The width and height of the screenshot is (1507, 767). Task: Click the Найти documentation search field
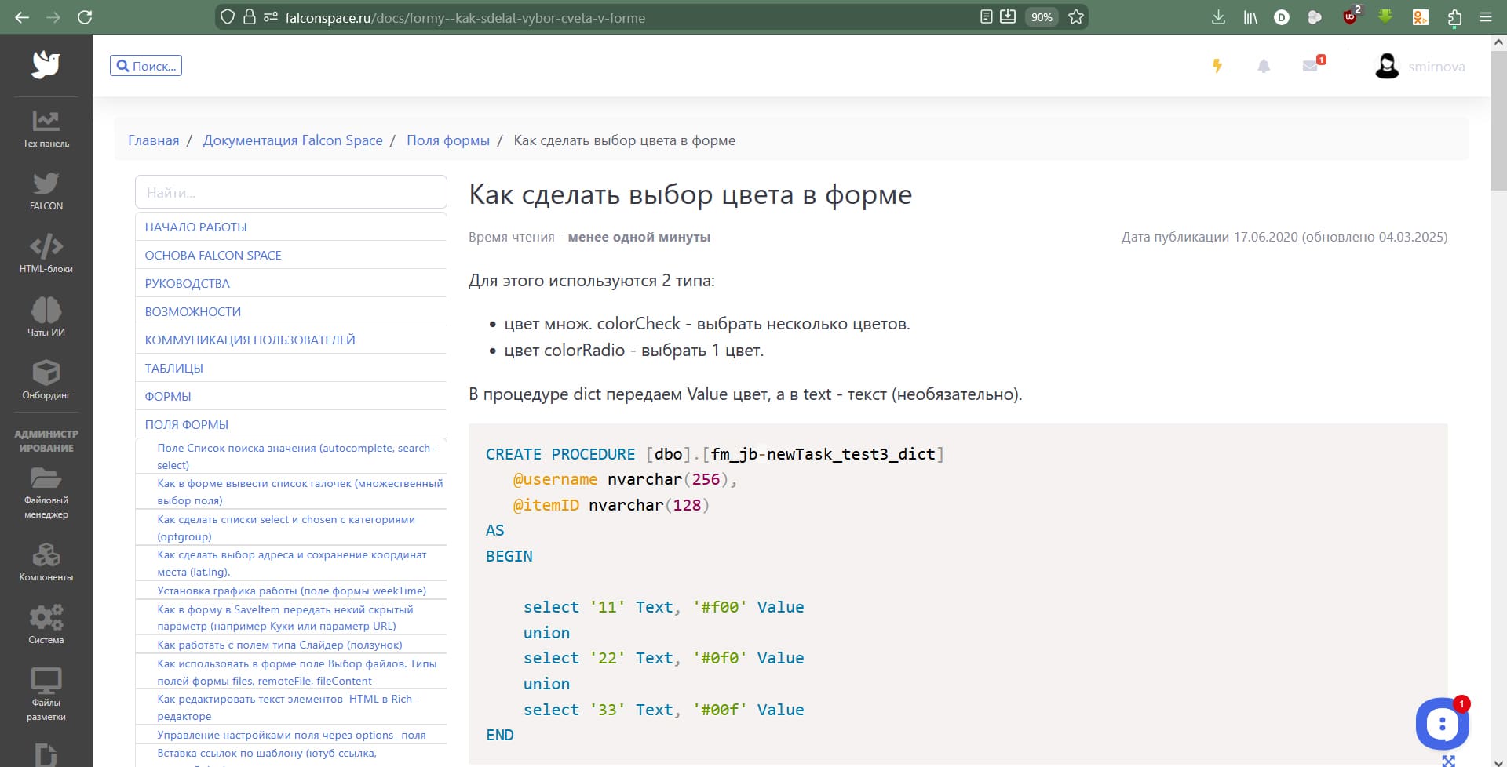click(290, 192)
